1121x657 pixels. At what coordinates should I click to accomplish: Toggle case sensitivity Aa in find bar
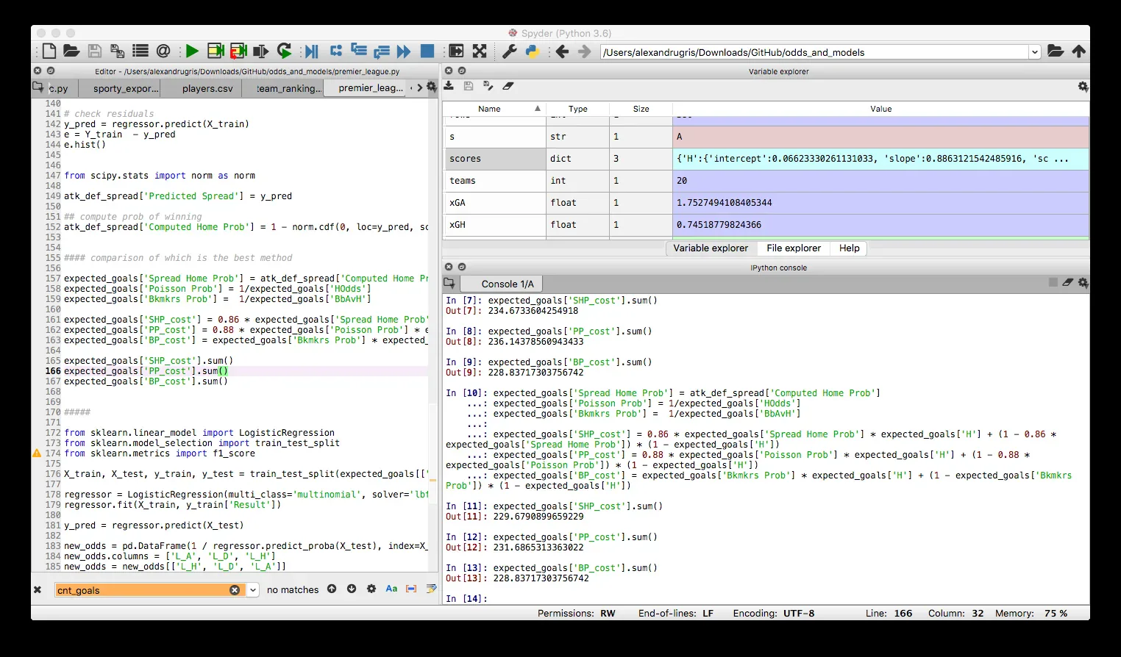tap(391, 589)
